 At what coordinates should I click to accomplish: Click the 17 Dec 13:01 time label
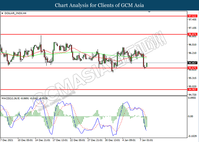(60, 140)
